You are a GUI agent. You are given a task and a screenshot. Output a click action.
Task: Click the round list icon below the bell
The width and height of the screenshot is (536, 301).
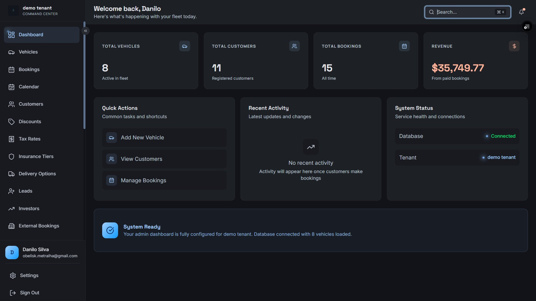click(x=527, y=27)
